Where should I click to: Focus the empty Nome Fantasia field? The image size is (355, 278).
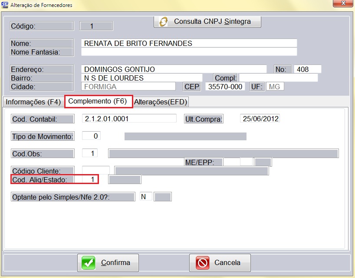(189, 52)
